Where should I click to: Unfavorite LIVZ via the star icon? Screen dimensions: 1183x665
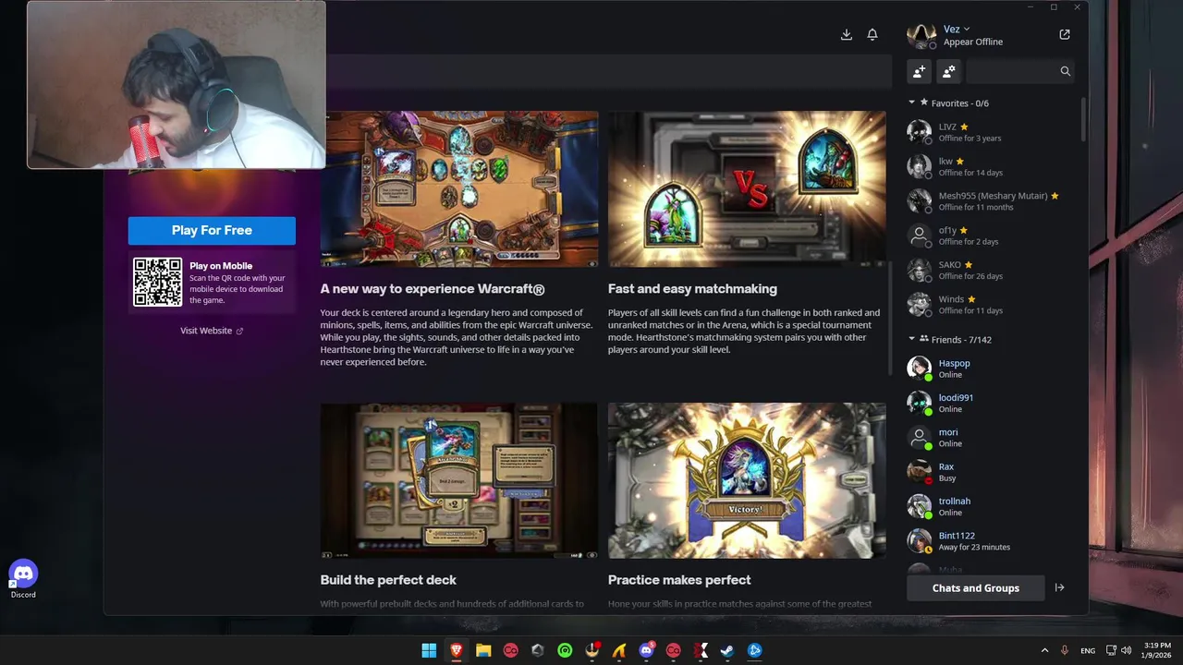964,127
